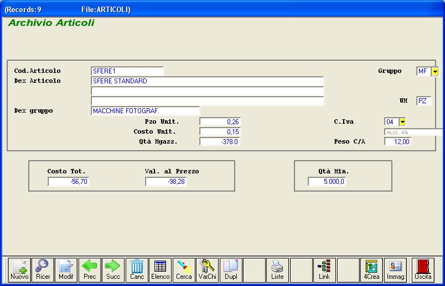Open the Immag image button

pos(395,270)
